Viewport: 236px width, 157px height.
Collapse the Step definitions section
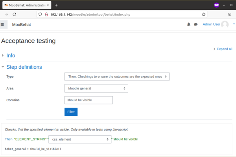click(x=24, y=67)
